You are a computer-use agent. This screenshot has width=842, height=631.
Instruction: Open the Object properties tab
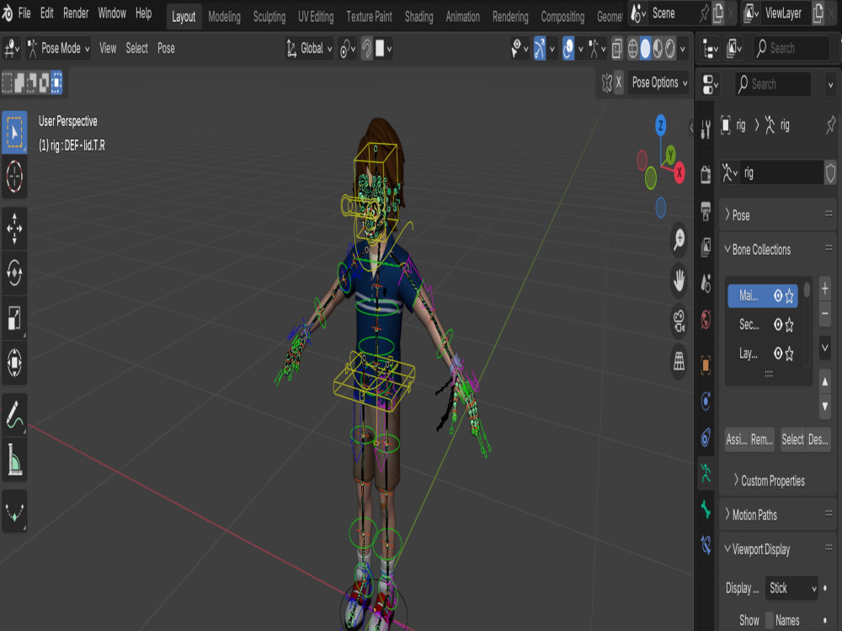(706, 365)
